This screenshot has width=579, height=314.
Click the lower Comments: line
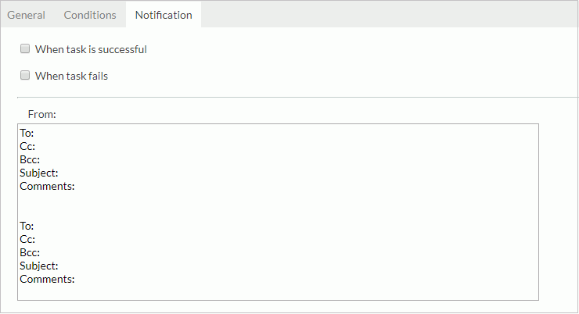(47, 279)
